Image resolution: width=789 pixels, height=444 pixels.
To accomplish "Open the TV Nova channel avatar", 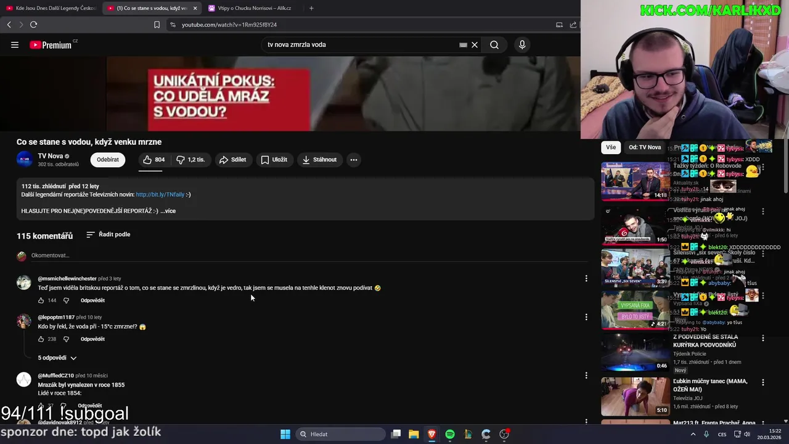I will [25, 160].
